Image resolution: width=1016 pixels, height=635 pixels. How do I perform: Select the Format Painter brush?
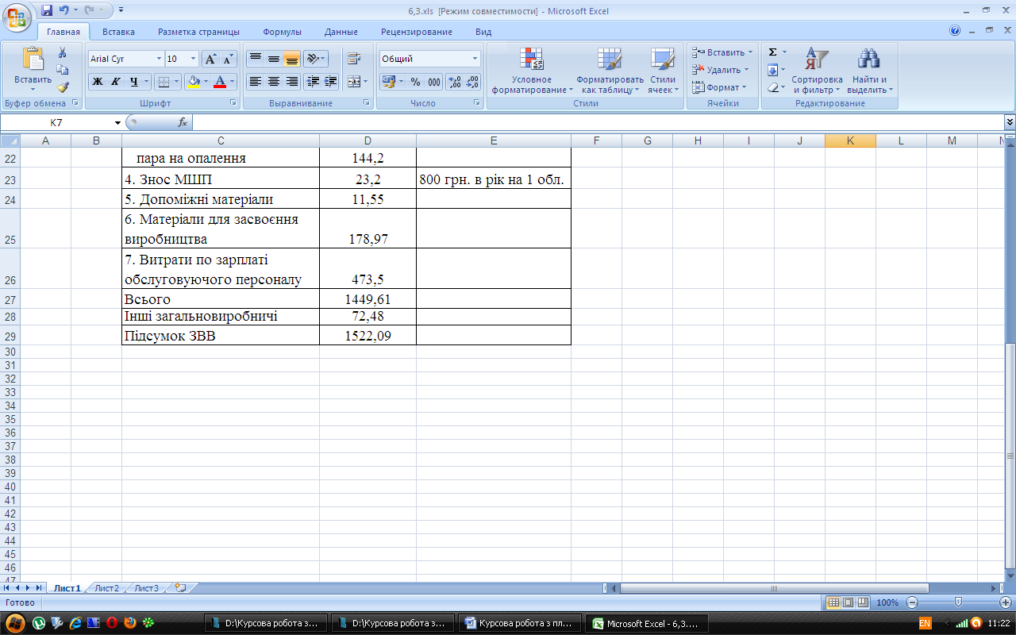[x=63, y=87]
